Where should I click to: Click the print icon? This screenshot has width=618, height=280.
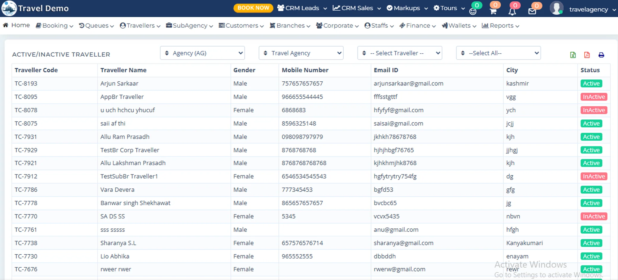(x=601, y=55)
